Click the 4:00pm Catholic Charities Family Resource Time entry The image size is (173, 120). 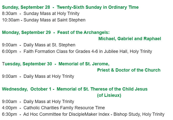[x=53, y=108]
